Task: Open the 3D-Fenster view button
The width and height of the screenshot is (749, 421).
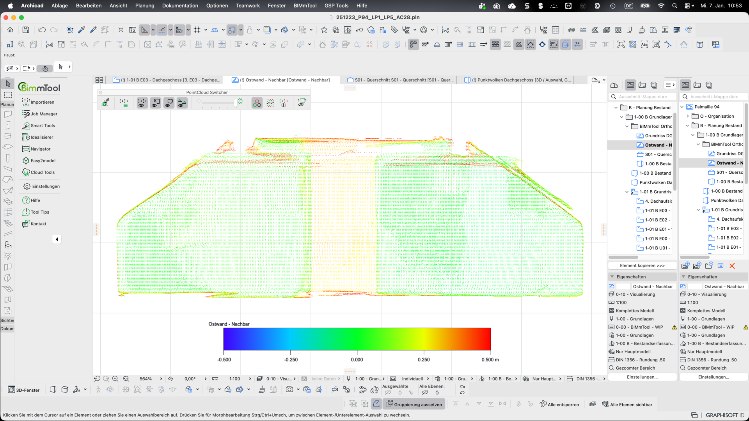Action: click(x=24, y=390)
